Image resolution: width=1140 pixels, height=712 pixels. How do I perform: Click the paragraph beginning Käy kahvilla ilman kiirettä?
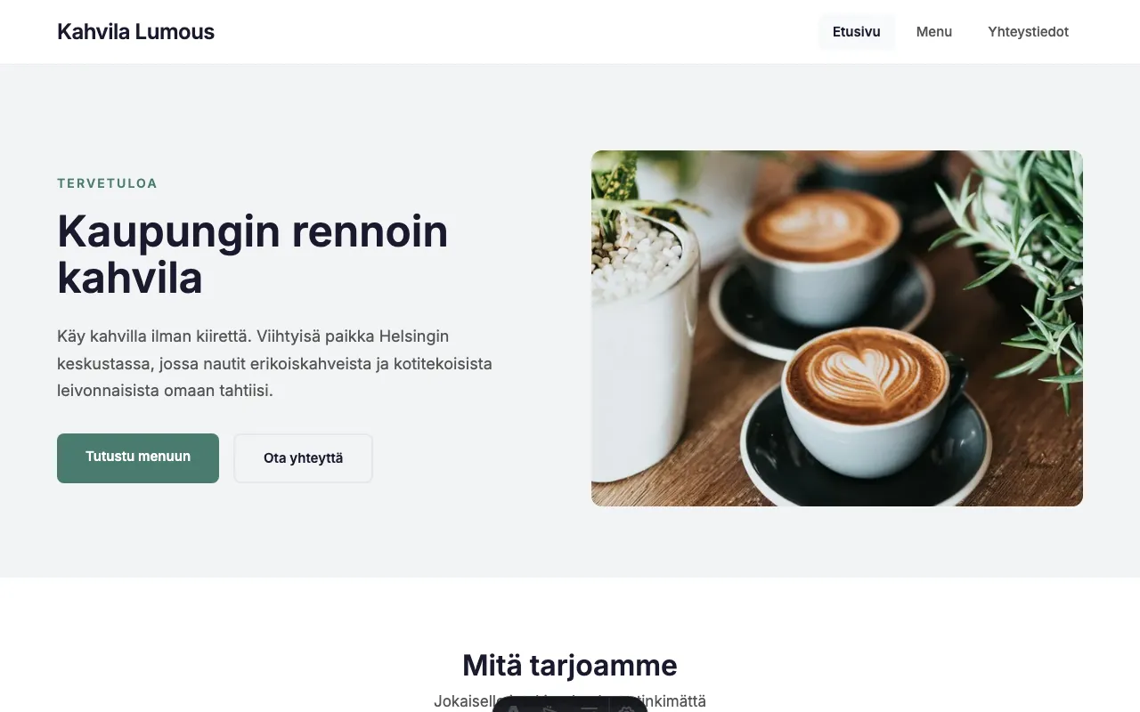click(x=274, y=363)
